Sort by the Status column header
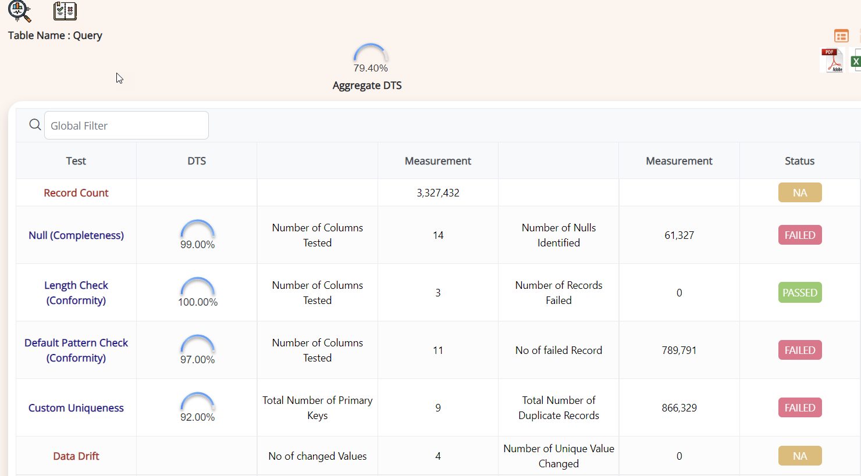 [799, 161]
